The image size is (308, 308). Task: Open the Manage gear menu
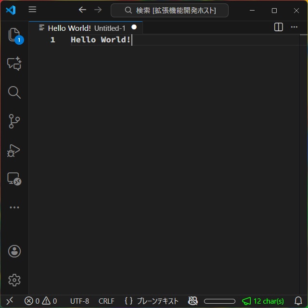(14, 280)
